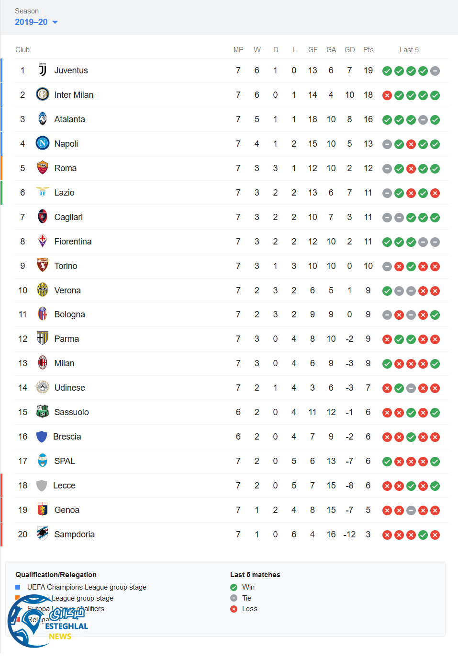
Task: Click the Inter Milan crest icon
Action: coord(43,94)
